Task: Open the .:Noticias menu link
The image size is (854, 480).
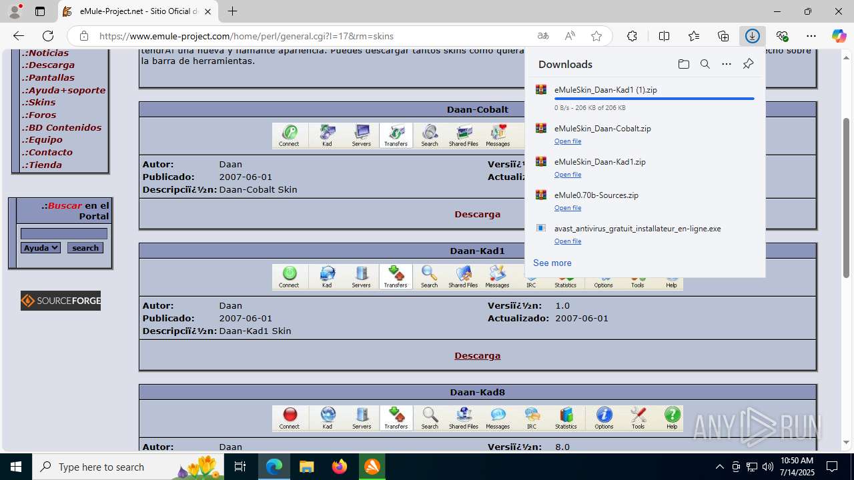Action: click(x=45, y=53)
